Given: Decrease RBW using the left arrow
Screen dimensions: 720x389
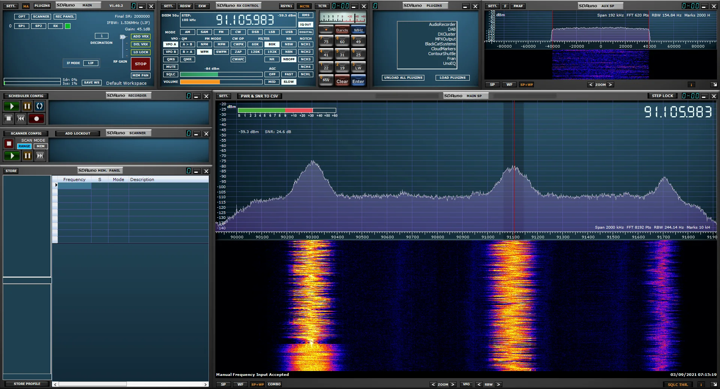Looking at the screenshot, I should tap(479, 385).
